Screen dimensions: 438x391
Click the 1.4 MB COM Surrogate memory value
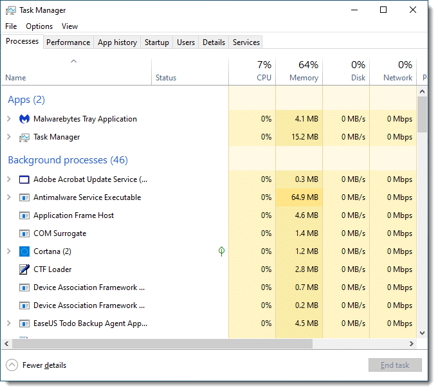pos(308,235)
